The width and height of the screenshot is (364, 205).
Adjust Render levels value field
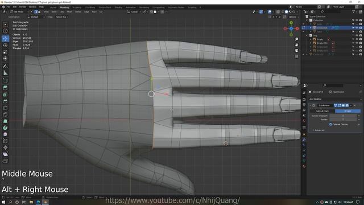pyautogui.click(x=342, y=120)
